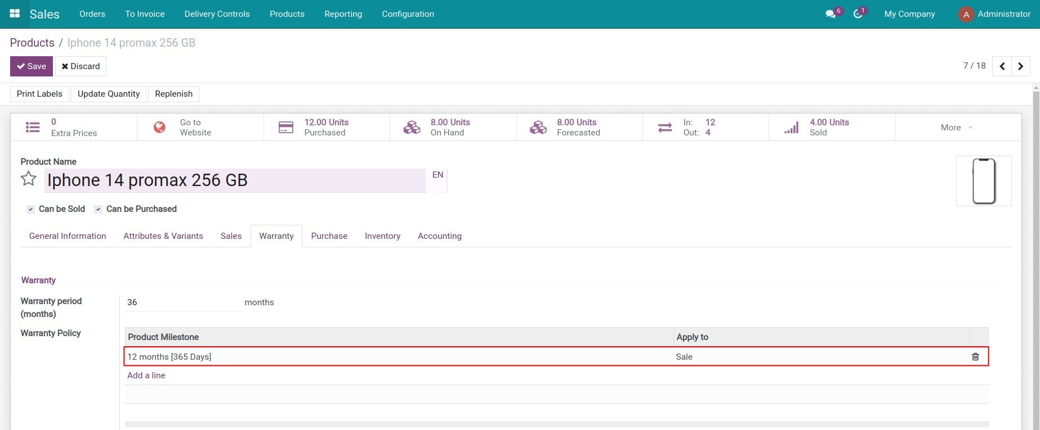Viewport: 1040px width, 430px height.
Task: Open the conversations message icon
Action: 831,14
